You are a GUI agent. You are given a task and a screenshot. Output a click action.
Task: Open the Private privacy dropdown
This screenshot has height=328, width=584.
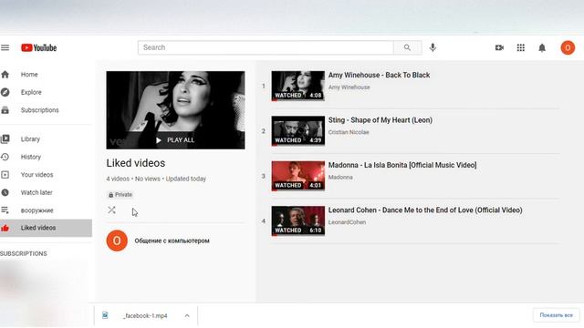pos(120,194)
